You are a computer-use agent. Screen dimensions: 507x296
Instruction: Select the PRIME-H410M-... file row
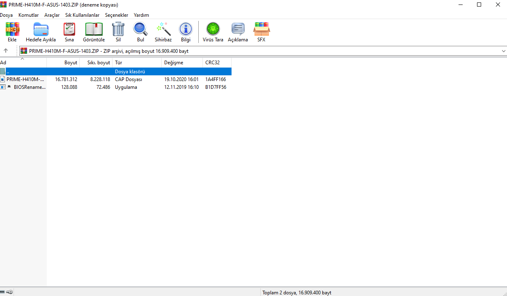(116, 79)
